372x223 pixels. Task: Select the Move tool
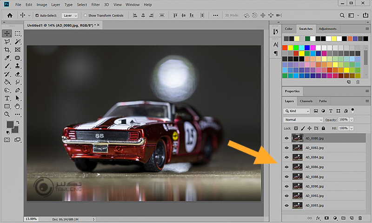(x=7, y=33)
